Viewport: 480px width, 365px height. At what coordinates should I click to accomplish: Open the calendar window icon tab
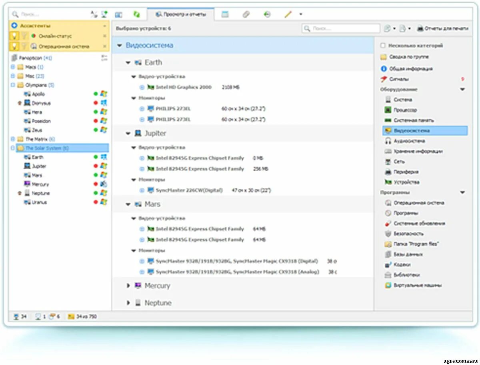tap(225, 14)
